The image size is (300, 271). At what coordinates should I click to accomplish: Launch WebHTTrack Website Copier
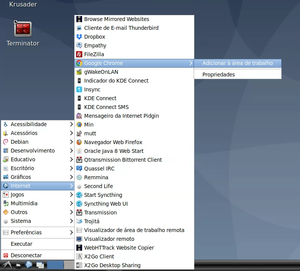tap(134, 248)
